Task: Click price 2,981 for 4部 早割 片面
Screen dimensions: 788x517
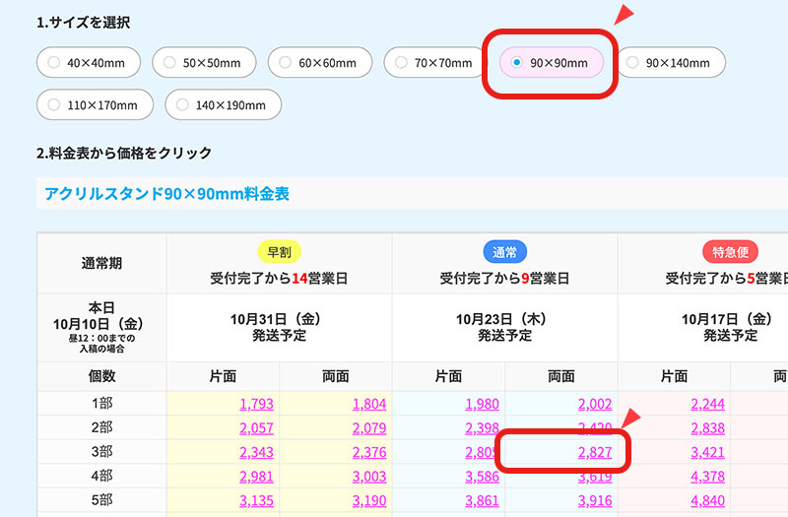Action: (x=256, y=477)
